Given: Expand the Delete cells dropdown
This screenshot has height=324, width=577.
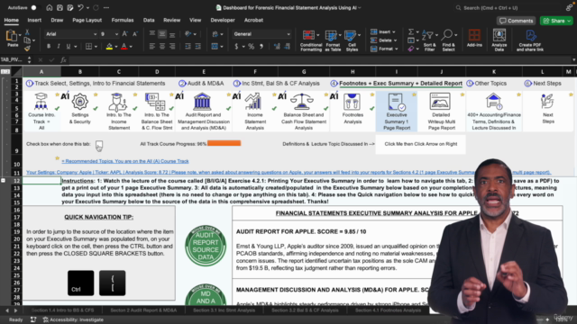Looking at the screenshot, I should pos(395,40).
